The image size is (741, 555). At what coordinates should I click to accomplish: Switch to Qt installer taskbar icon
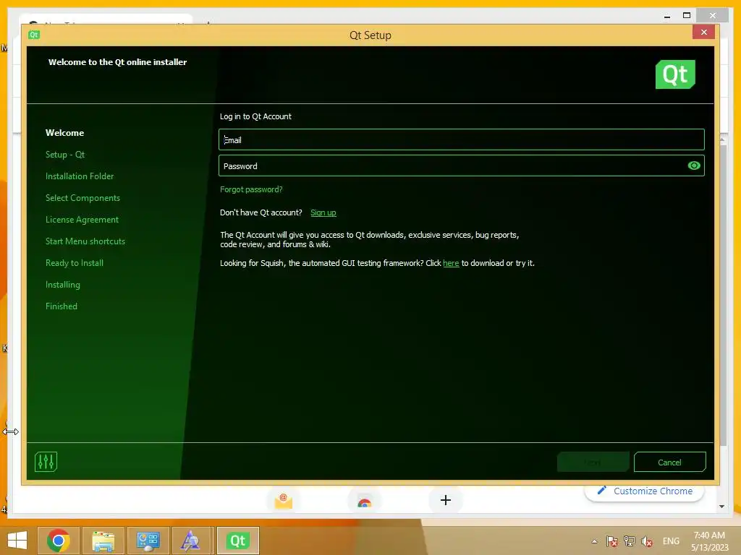(237, 541)
